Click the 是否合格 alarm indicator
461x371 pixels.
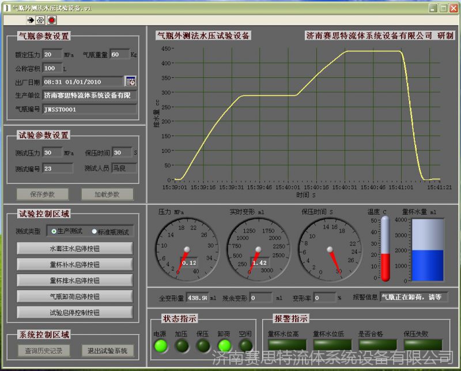(x=377, y=344)
